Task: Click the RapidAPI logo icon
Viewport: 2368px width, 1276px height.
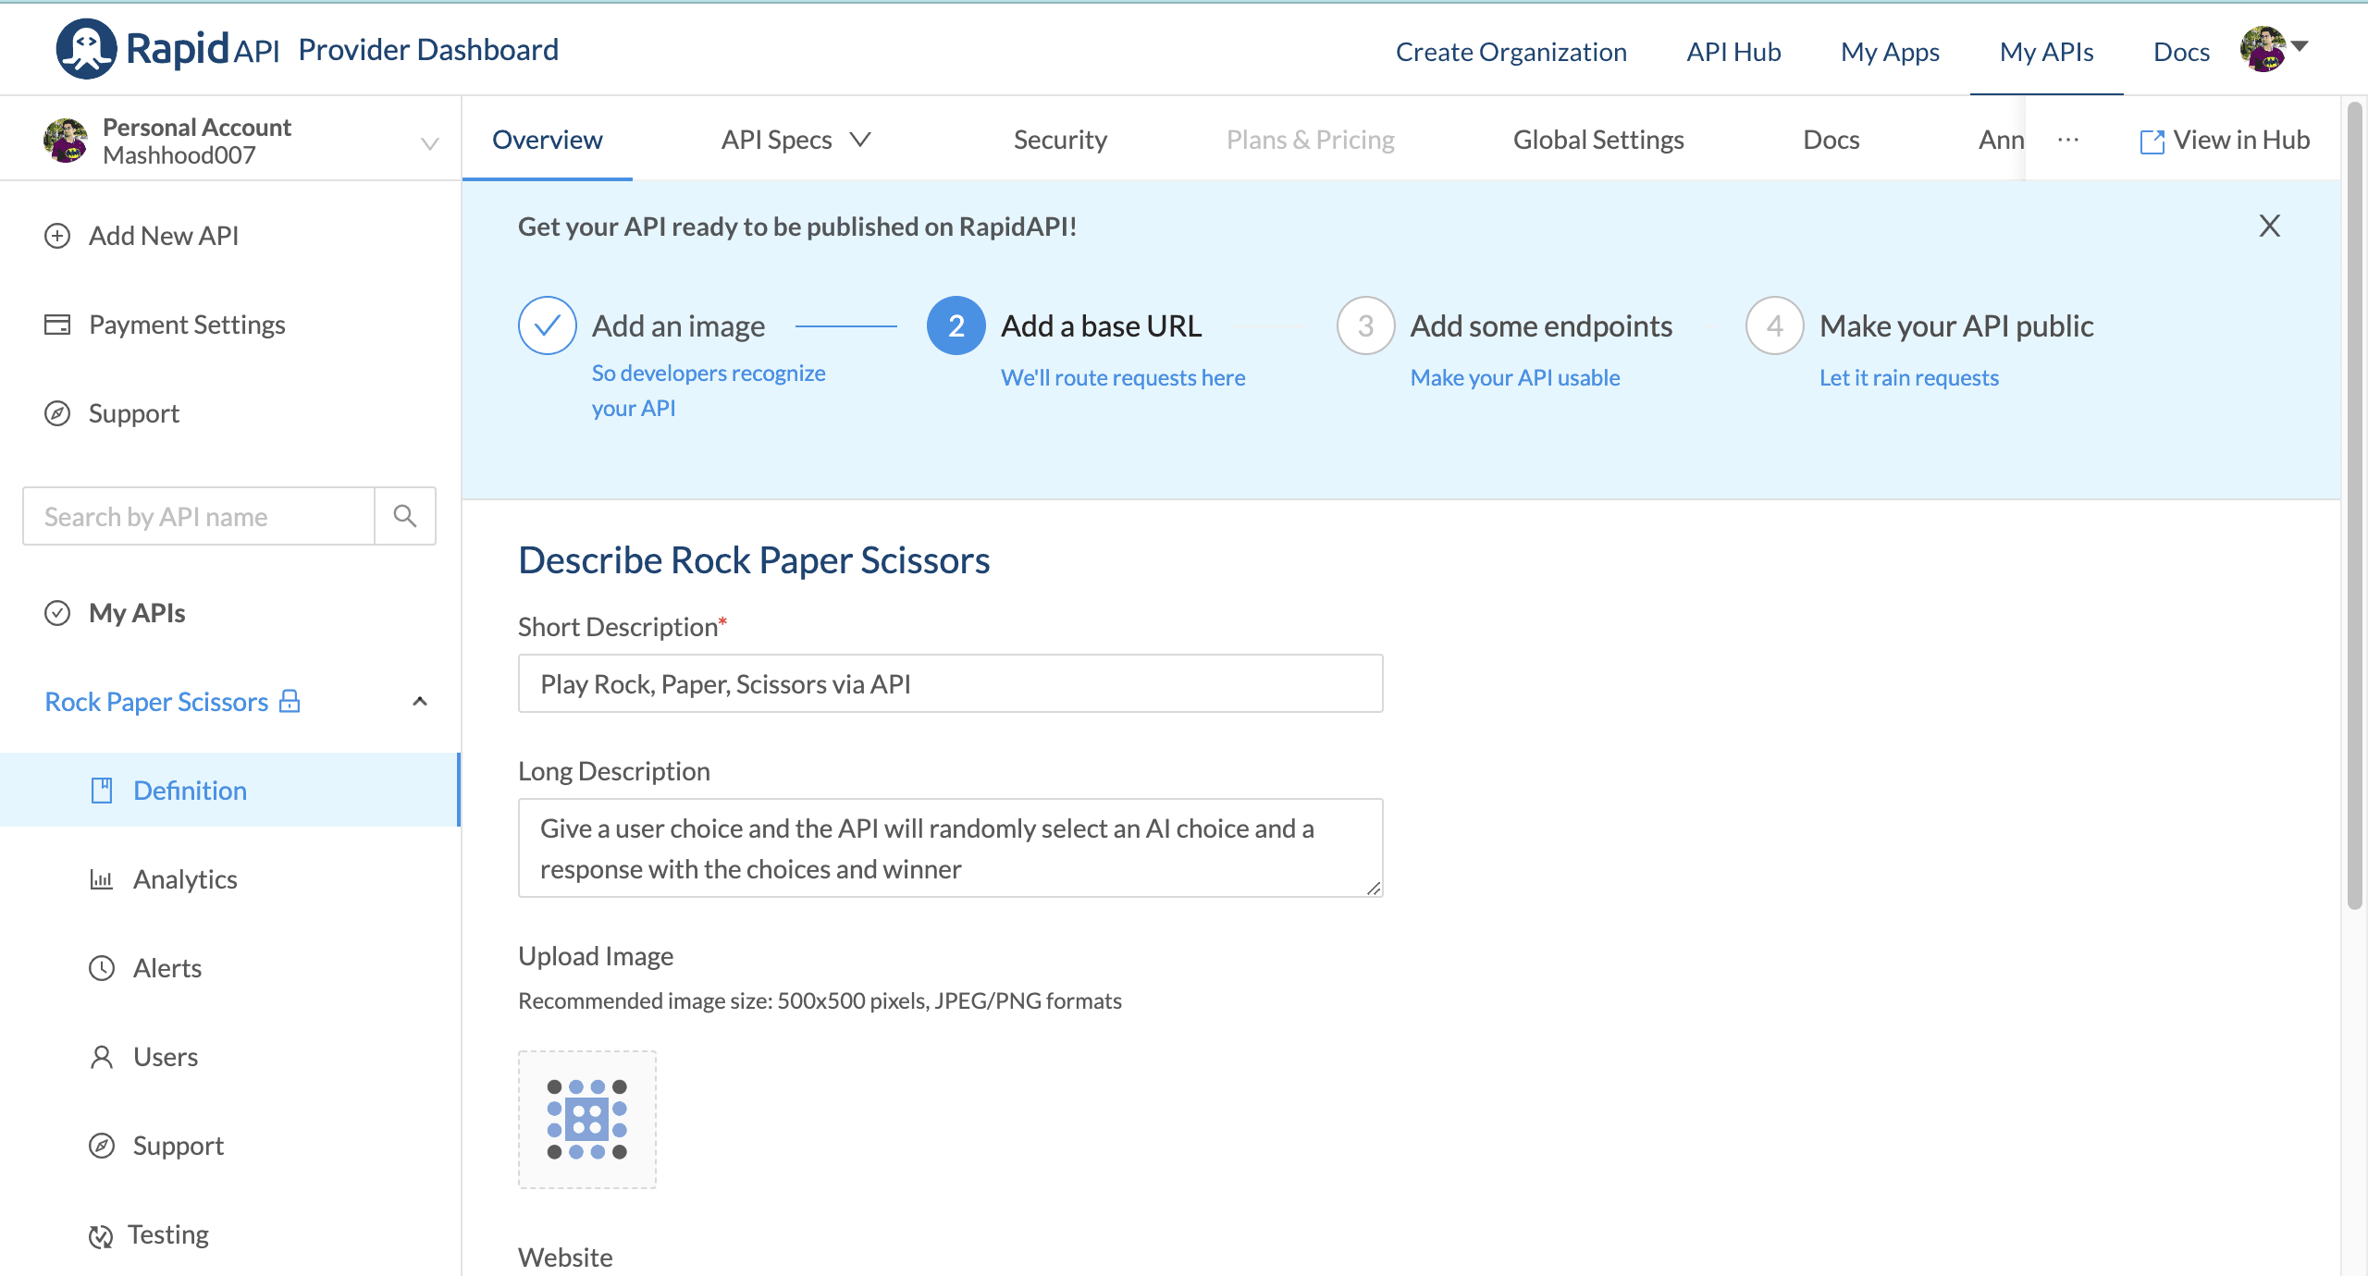Action: [86, 49]
